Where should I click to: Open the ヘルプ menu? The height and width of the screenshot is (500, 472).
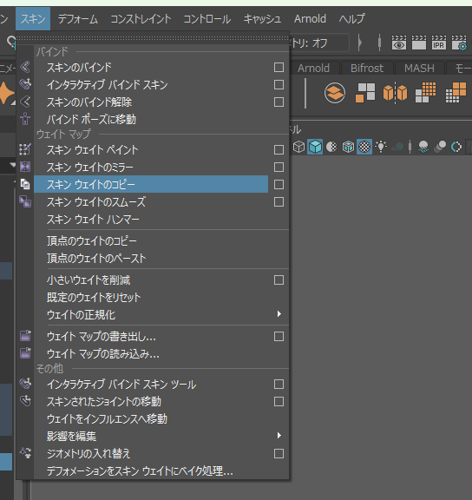click(351, 19)
